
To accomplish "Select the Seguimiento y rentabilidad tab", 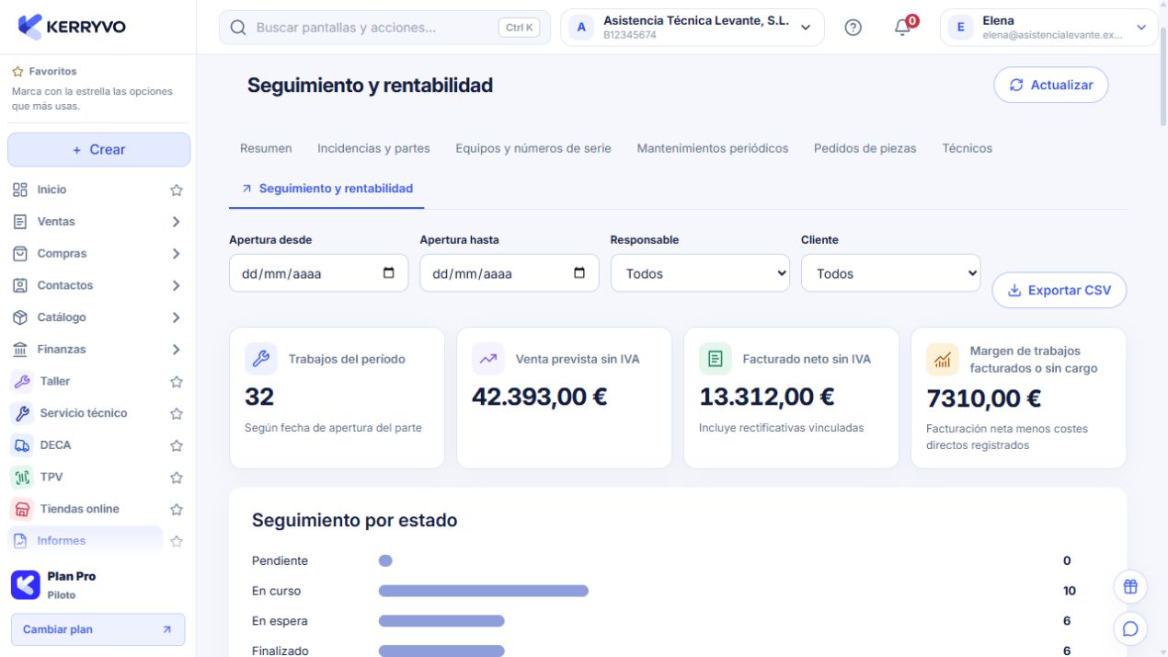I will click(x=326, y=189).
